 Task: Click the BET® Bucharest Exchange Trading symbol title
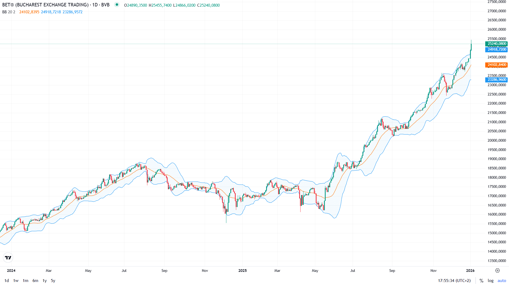tap(56, 5)
